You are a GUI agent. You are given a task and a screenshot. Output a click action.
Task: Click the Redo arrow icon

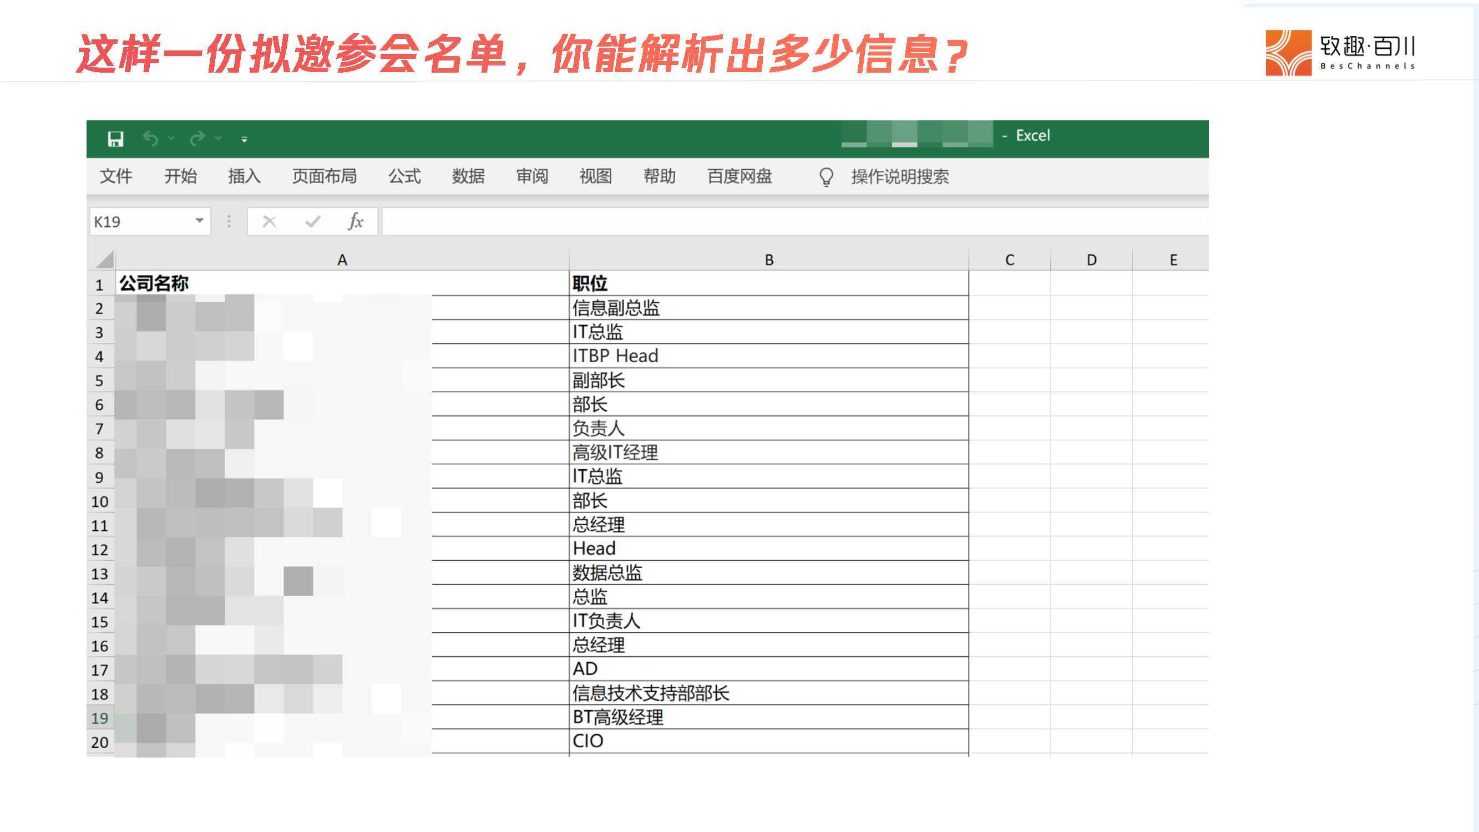197,139
